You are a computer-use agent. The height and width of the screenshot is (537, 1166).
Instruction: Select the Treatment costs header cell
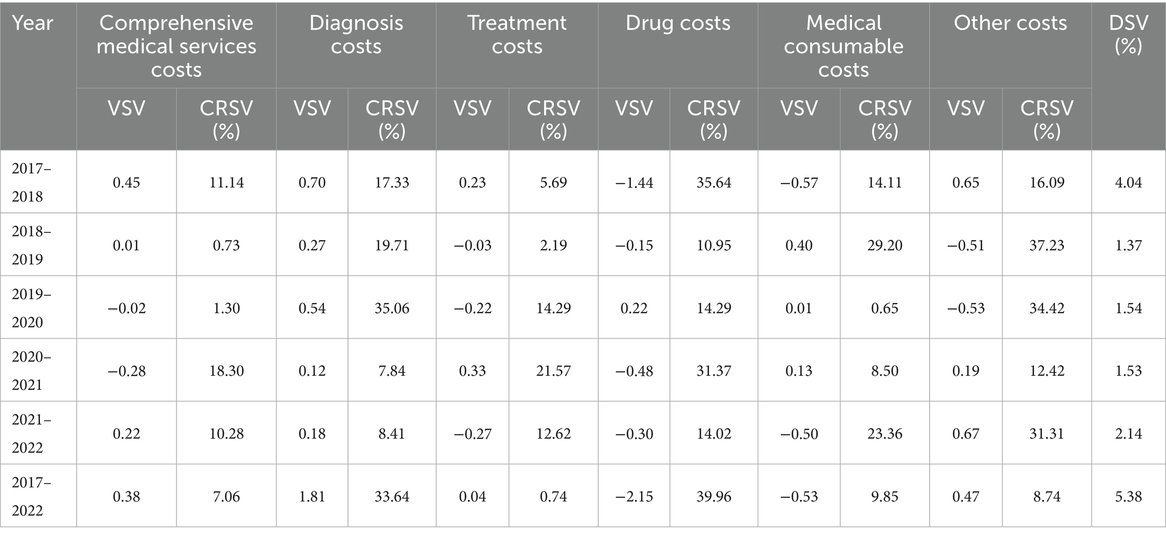click(x=516, y=34)
